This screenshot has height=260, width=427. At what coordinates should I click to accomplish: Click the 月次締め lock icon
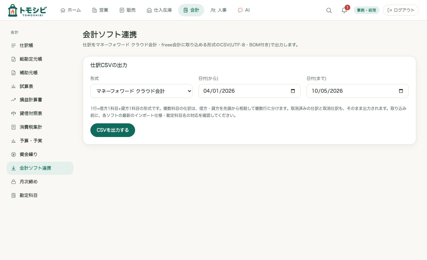coord(13,182)
